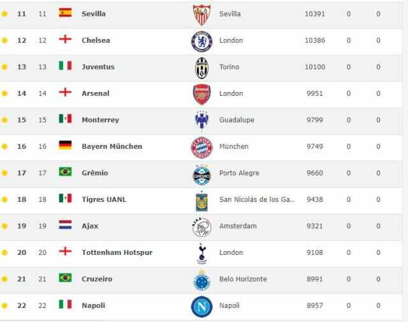Click the Napoli club crest icon
The height and width of the screenshot is (322, 408).
tap(201, 306)
